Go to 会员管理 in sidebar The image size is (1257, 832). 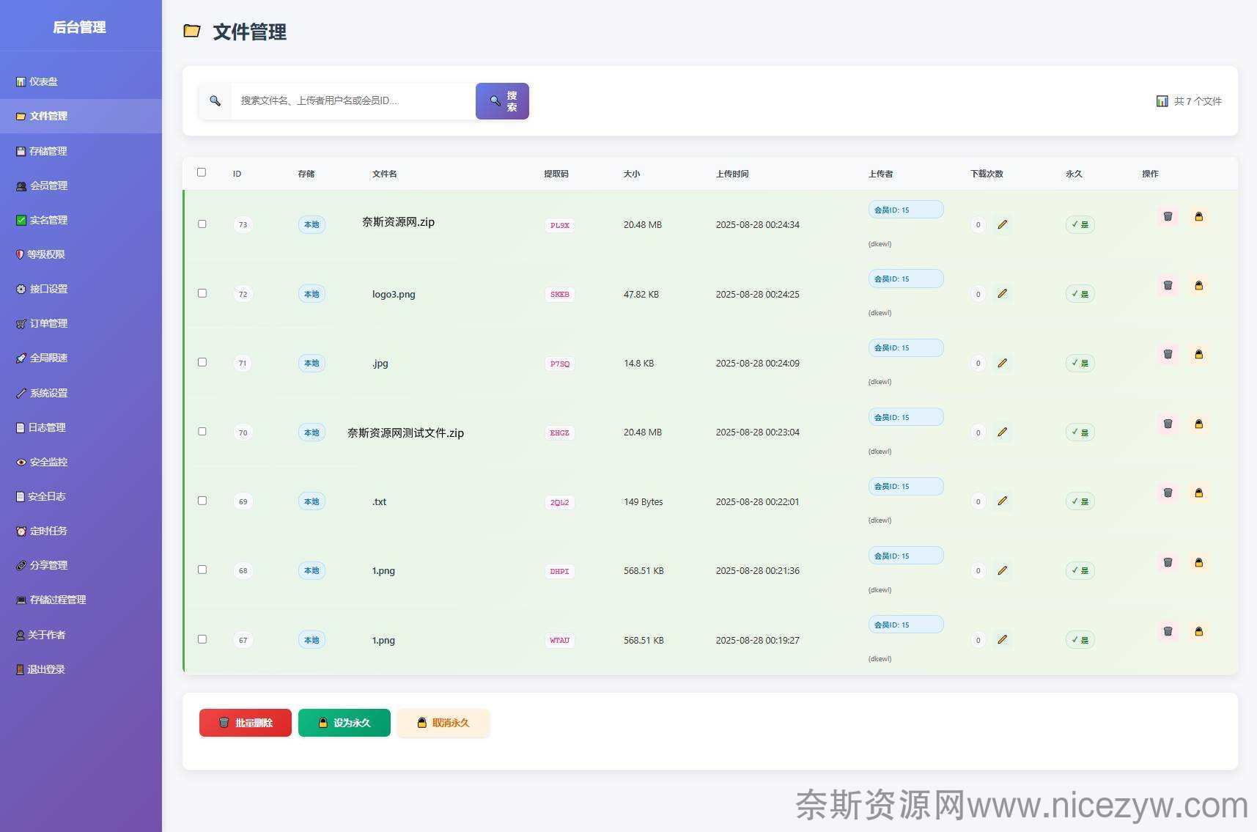[x=48, y=185]
